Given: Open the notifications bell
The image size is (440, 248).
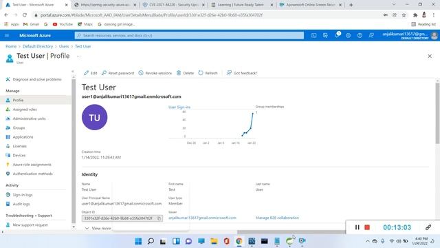Looking at the screenshot, I should pyautogui.click(x=337, y=35).
